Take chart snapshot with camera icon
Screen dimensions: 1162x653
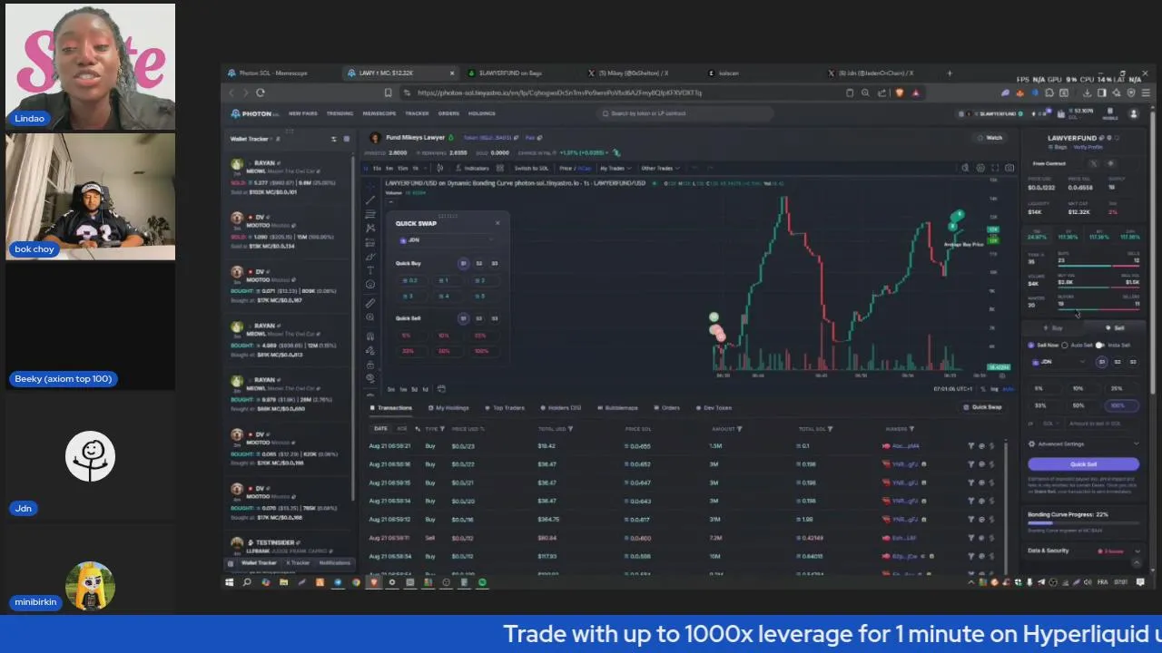tap(1009, 168)
